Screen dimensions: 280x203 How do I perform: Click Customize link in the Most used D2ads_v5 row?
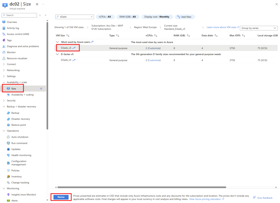pyautogui.click(x=154, y=48)
